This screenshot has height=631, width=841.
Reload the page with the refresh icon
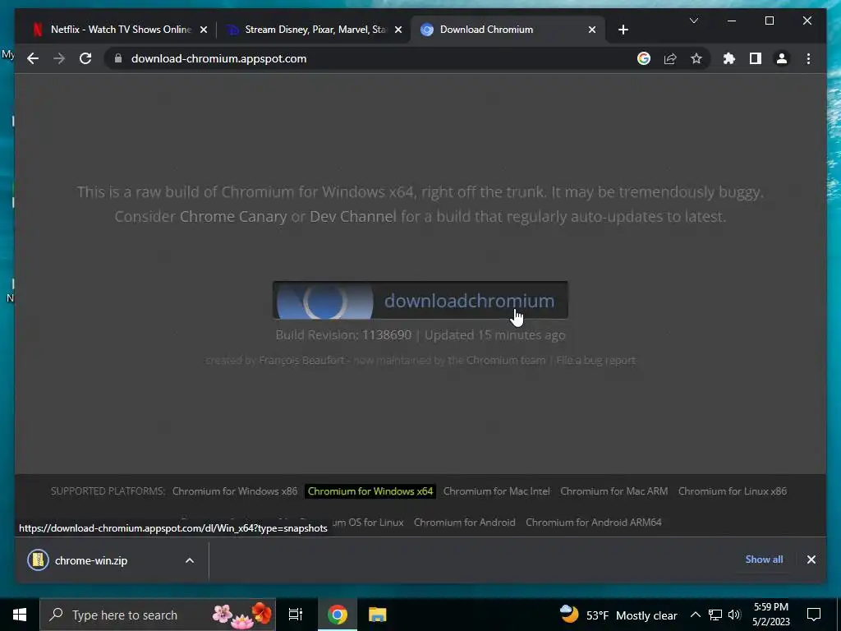[x=85, y=58]
